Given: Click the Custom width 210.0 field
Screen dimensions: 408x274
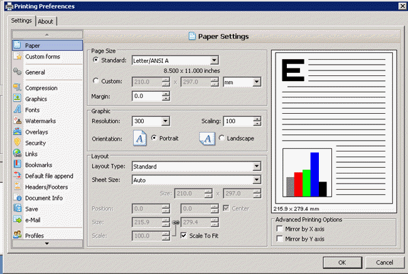Looking at the screenshot, I should [x=147, y=82].
